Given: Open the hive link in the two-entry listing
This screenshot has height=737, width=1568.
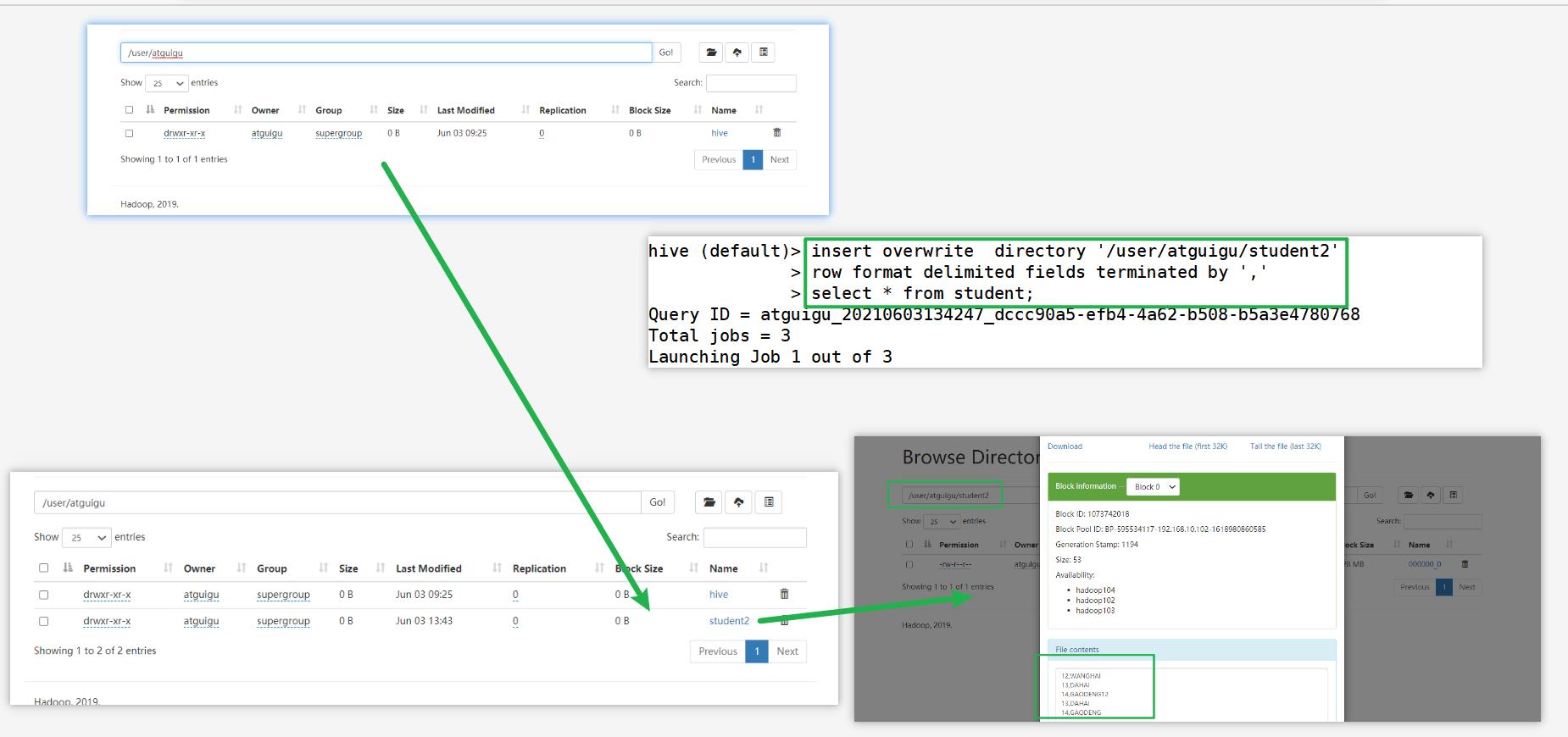Looking at the screenshot, I should 719,595.
